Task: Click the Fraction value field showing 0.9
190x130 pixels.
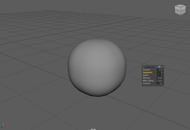Action: [160, 70]
